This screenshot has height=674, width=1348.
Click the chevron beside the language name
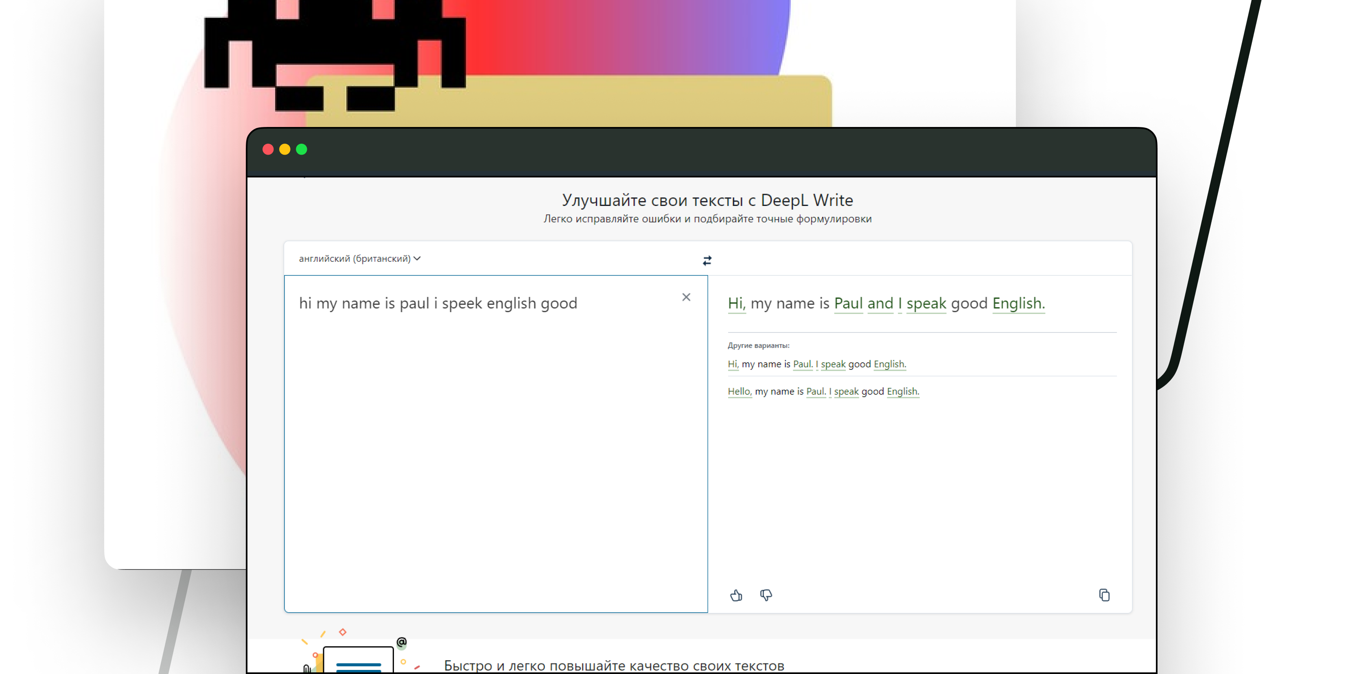417,258
